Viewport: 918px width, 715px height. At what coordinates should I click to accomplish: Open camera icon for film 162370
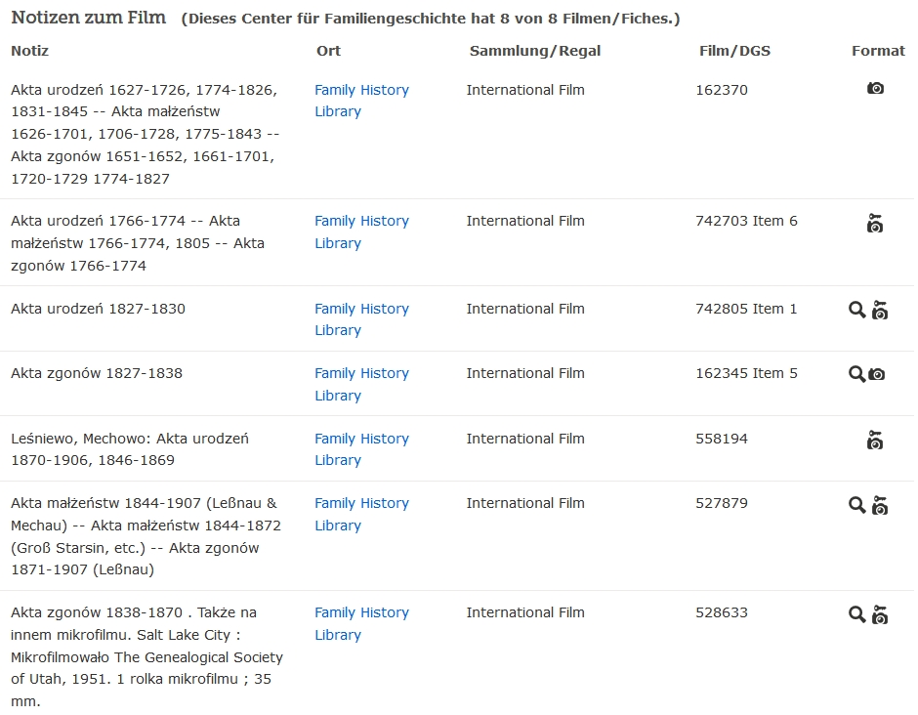(x=875, y=88)
